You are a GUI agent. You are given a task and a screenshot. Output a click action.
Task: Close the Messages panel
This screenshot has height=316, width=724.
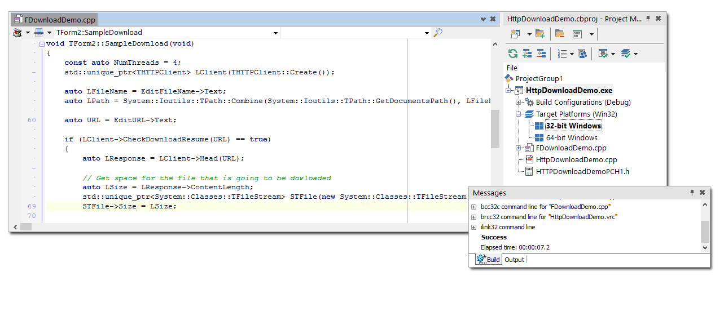[x=702, y=193]
